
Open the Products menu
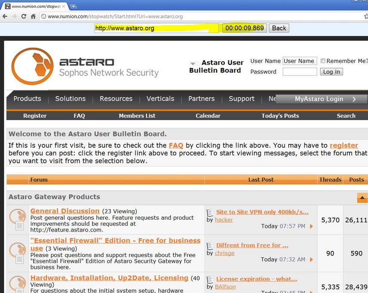point(27,99)
